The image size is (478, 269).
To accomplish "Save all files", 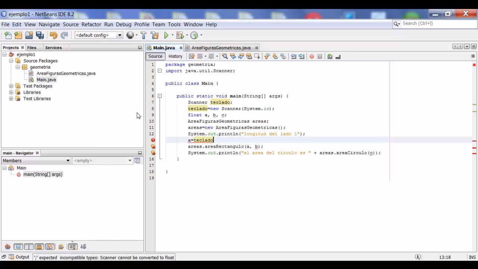I will pyautogui.click(x=40, y=35).
